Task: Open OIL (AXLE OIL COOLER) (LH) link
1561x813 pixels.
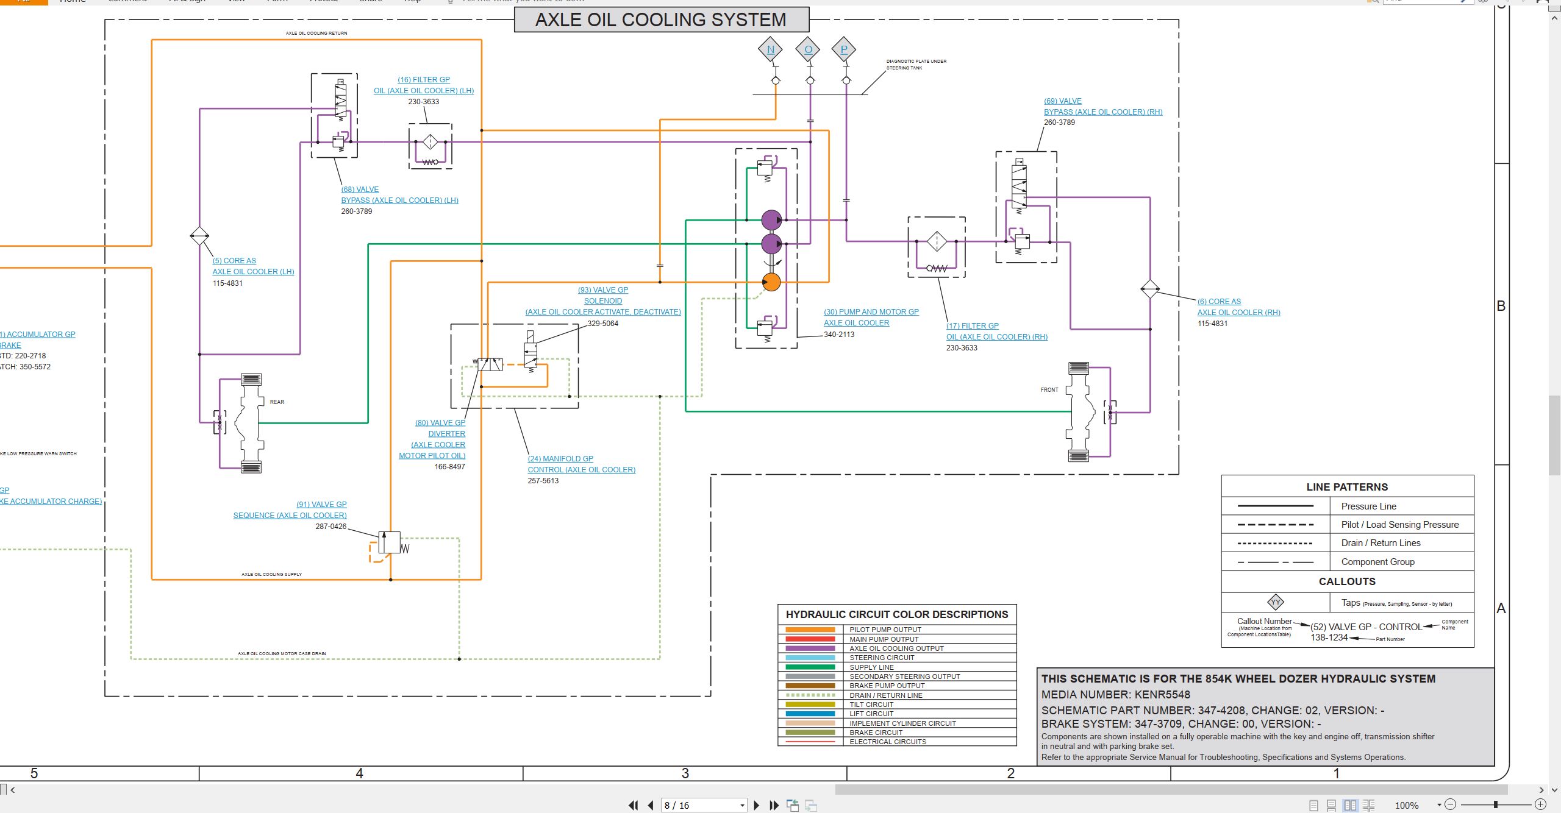Action: click(424, 90)
